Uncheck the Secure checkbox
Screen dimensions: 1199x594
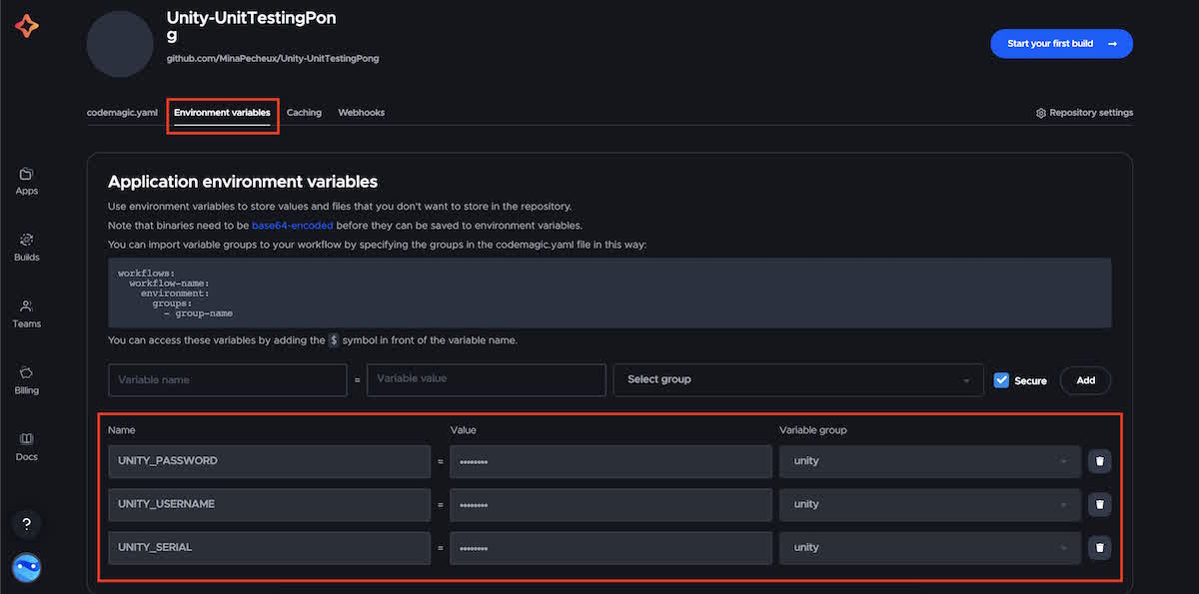[x=1000, y=380]
